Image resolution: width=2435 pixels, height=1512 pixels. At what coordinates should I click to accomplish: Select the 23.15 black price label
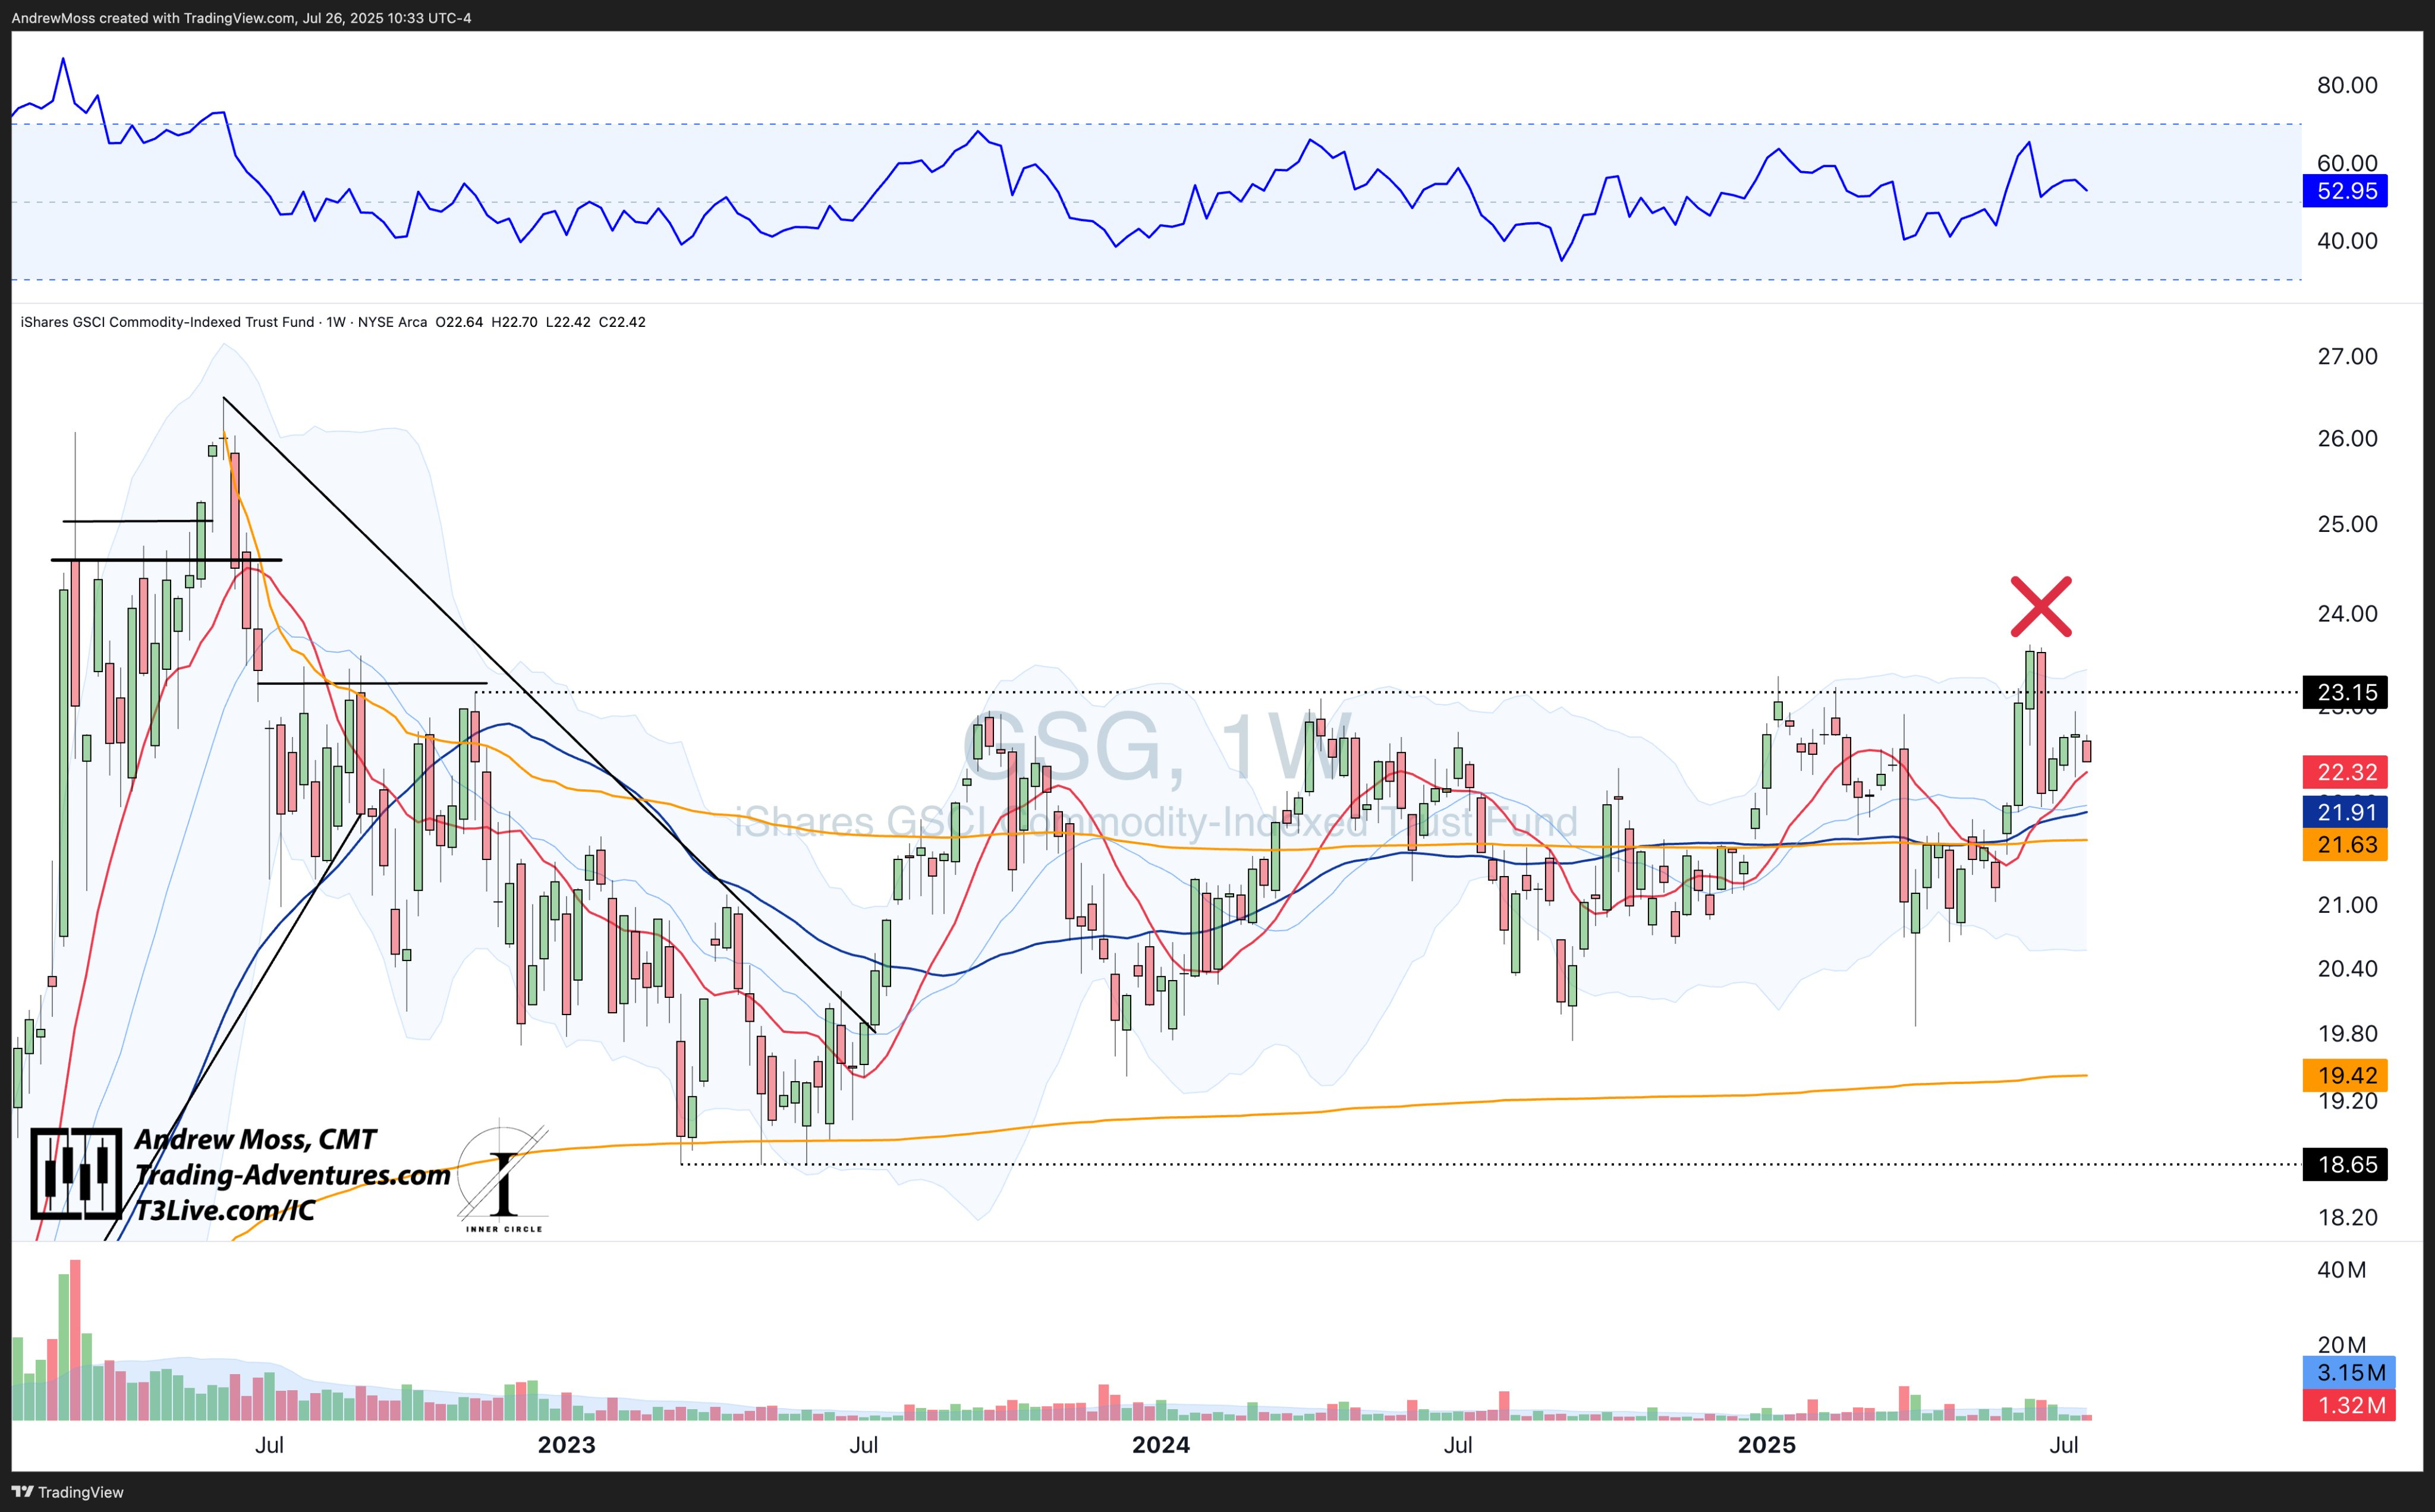click(x=2345, y=692)
